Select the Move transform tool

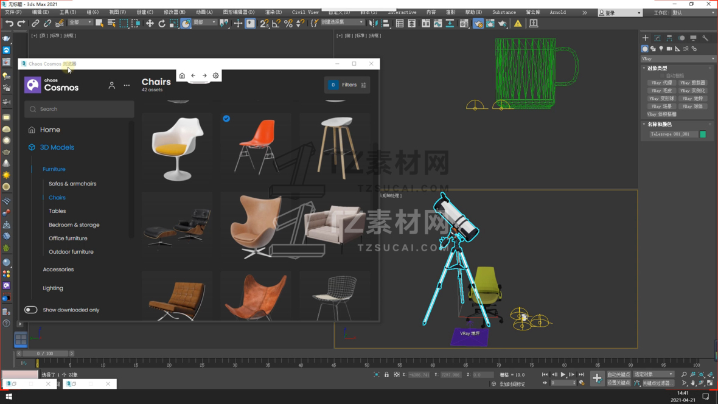pyautogui.click(x=150, y=23)
